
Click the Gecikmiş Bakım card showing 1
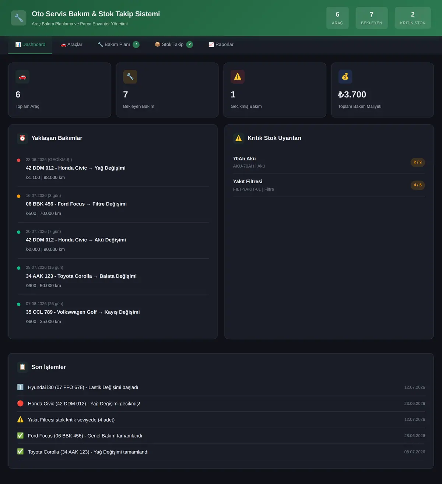[275, 90]
